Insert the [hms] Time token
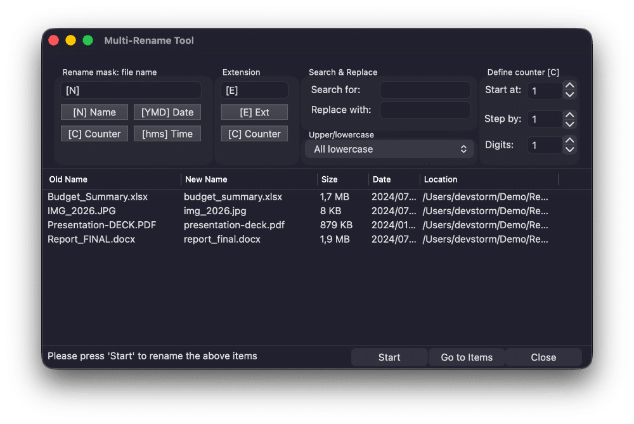Viewport: 634px width, 424px height. click(167, 133)
